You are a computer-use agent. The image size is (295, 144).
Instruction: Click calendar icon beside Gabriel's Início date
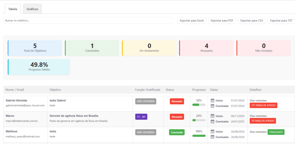[x=213, y=101]
